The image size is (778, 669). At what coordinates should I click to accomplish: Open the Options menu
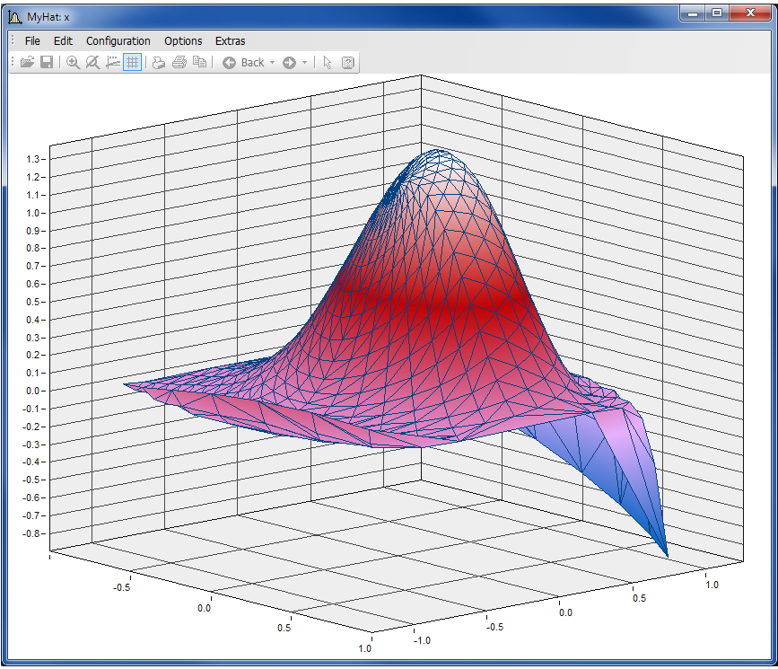pos(183,40)
